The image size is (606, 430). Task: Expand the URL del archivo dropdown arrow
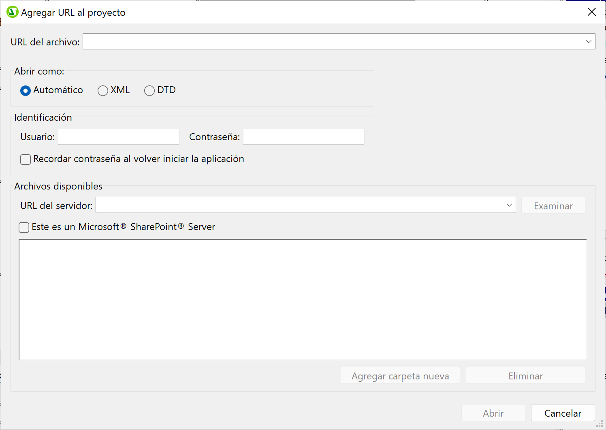589,42
